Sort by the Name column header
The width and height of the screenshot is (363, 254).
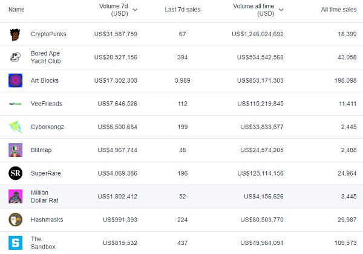pos(17,10)
